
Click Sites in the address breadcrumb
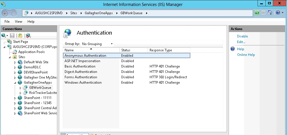(x=74, y=13)
